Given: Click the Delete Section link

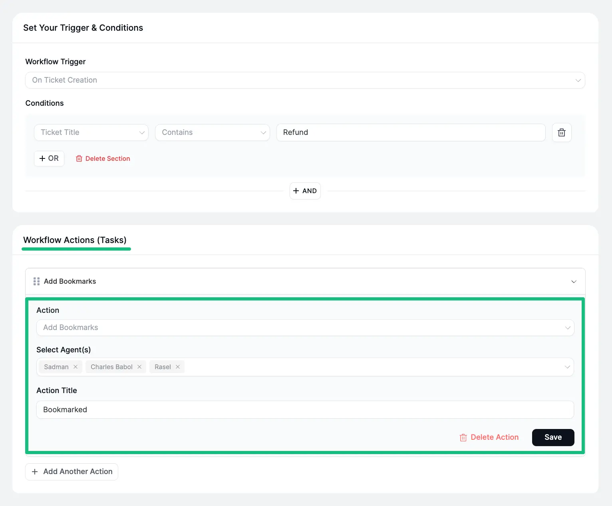Looking at the screenshot, I should click(108, 158).
